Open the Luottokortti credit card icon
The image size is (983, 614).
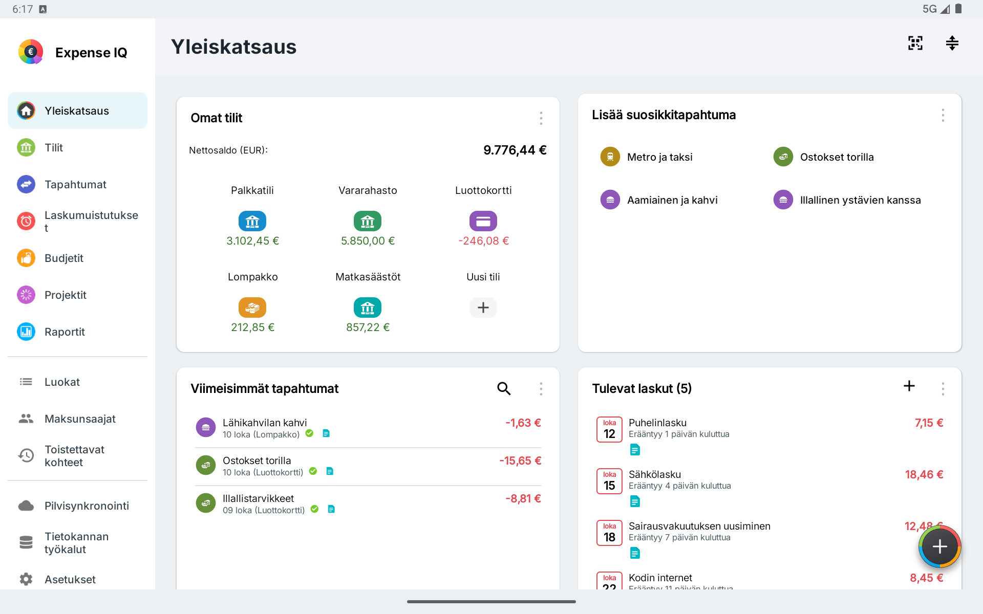click(x=483, y=221)
